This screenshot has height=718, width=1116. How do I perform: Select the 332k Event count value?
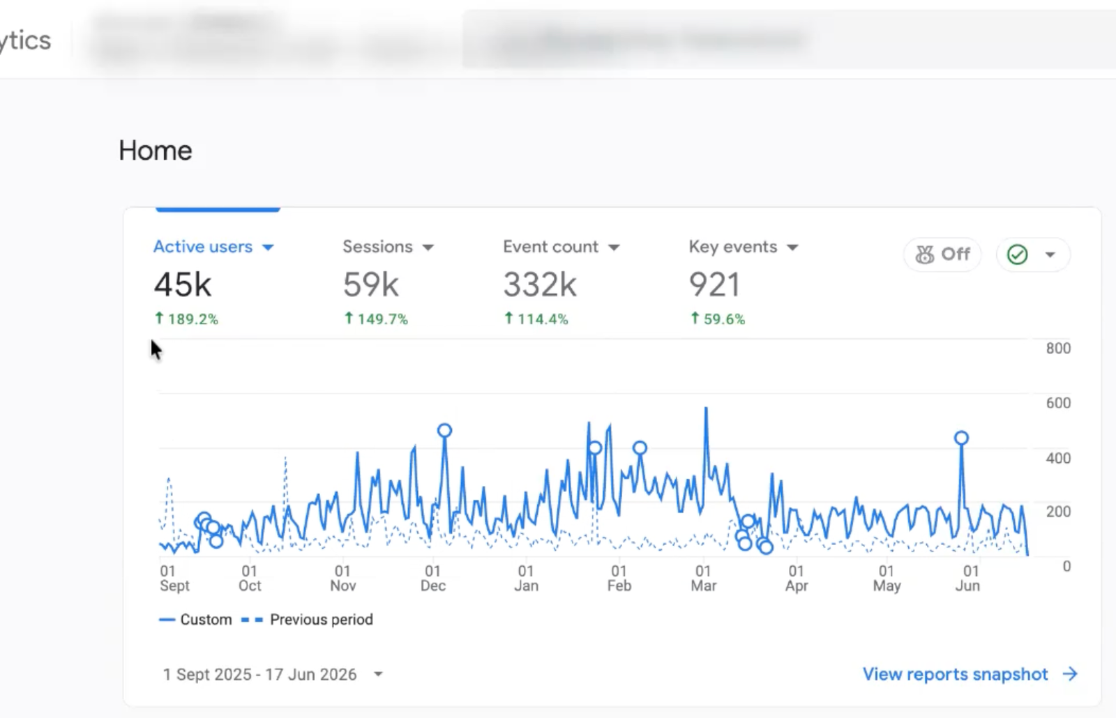pos(540,284)
